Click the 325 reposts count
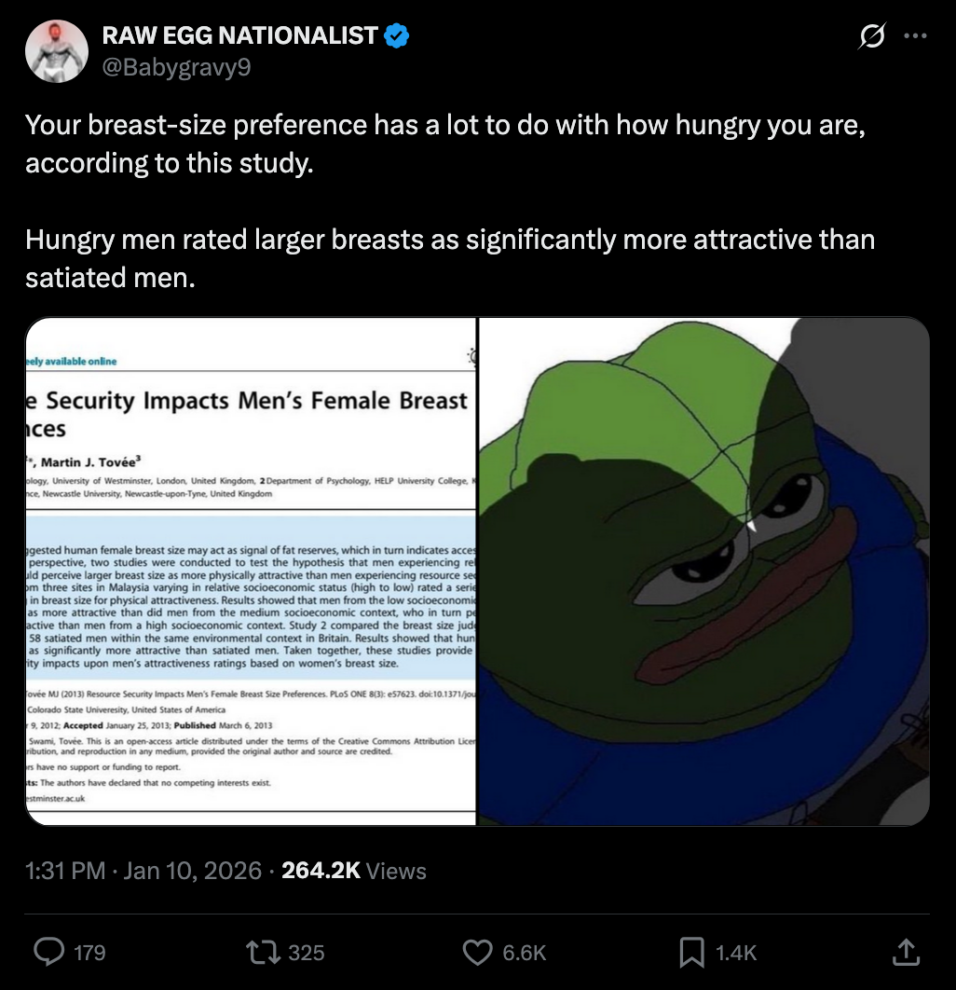The image size is (956, 990). point(306,952)
